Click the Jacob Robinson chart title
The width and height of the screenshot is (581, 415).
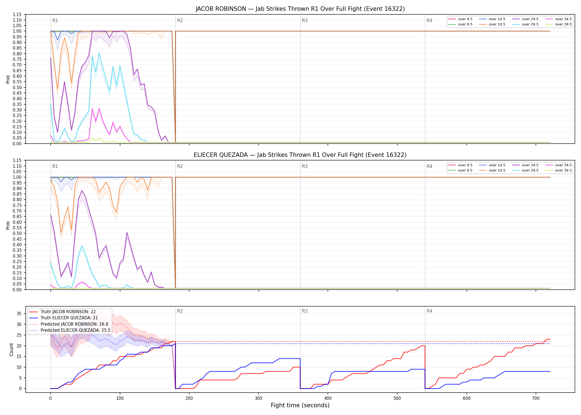pyautogui.click(x=300, y=9)
